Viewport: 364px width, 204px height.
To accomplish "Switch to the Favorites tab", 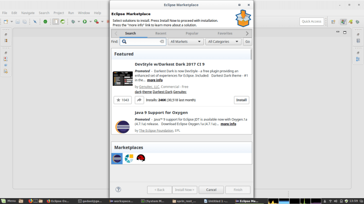I will coord(225,33).
